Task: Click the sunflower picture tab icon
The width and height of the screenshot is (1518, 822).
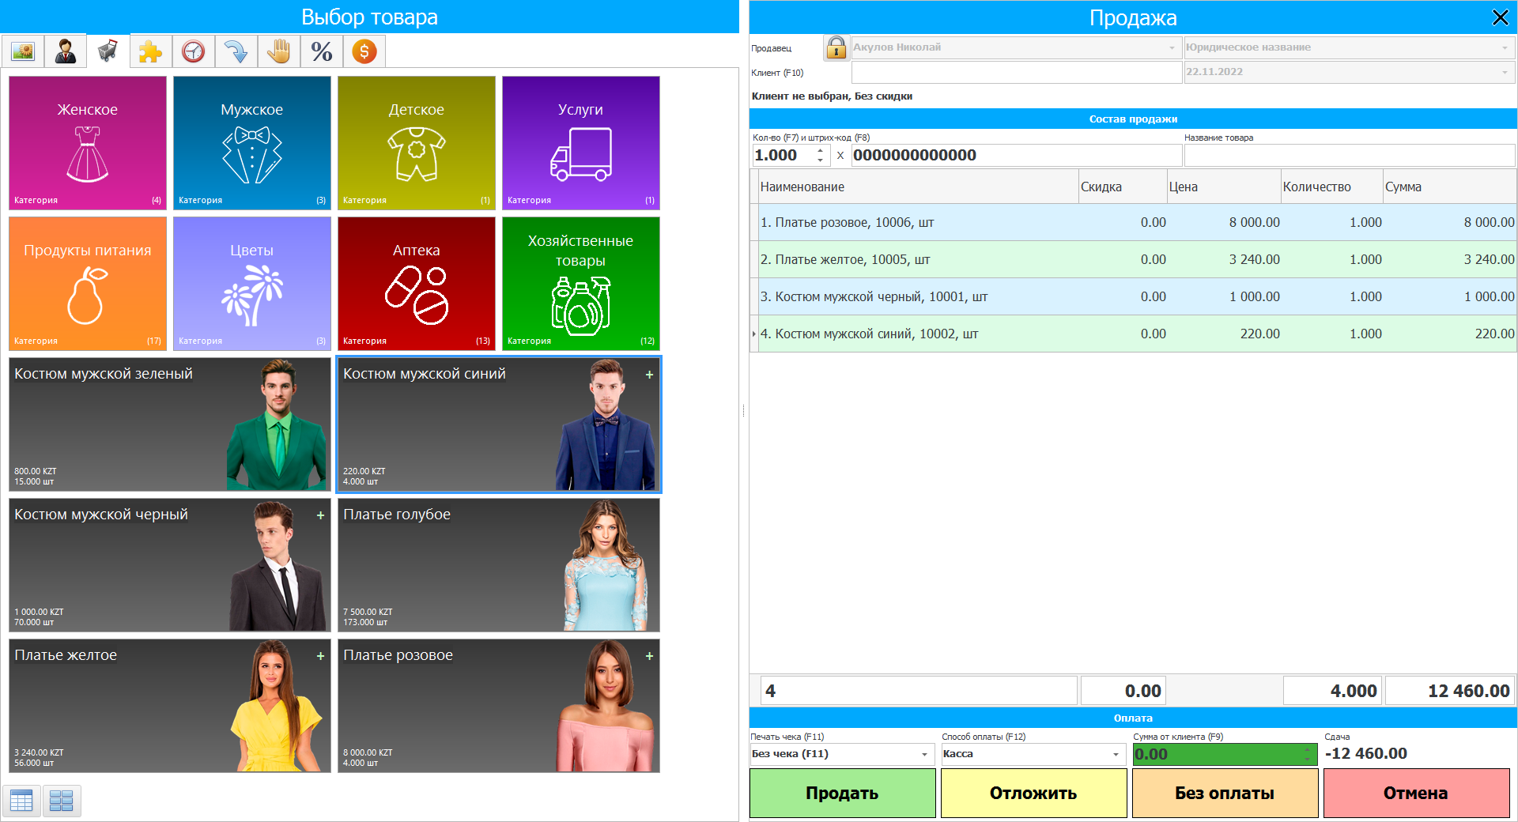Action: [23, 52]
